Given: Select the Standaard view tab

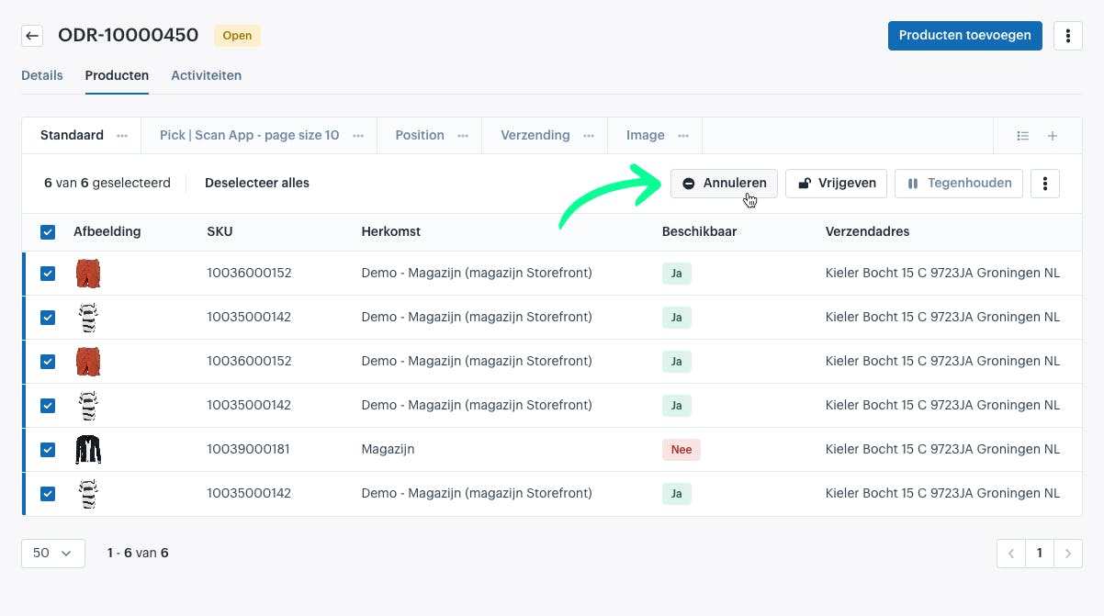Looking at the screenshot, I should 72,135.
